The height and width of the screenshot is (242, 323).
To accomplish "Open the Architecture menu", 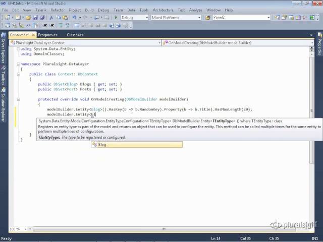I will 163,10.
